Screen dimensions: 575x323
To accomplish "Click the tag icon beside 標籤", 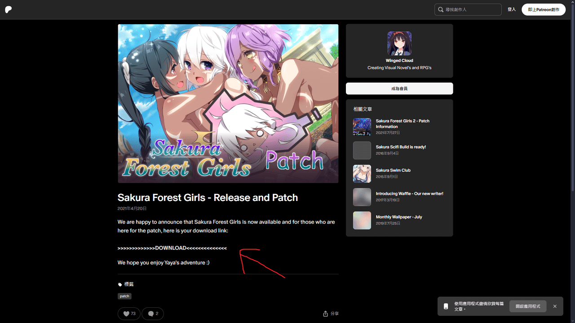I will tap(120, 284).
